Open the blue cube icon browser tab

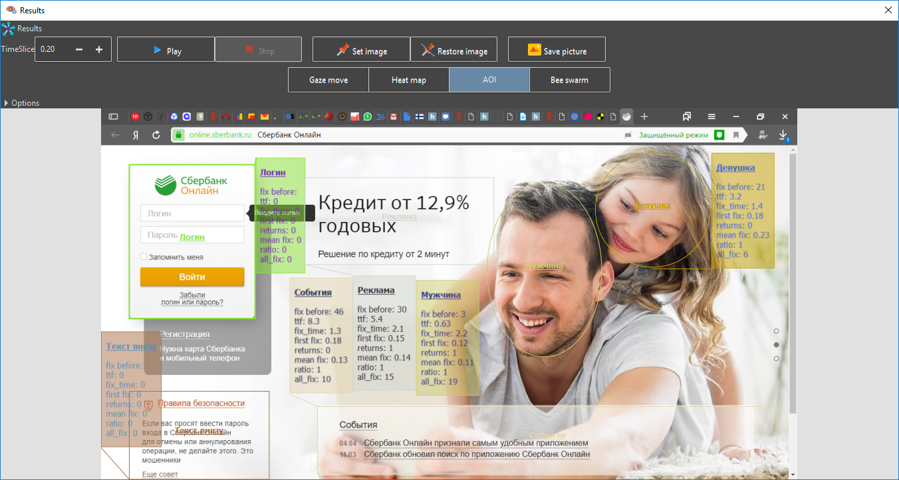coord(174,116)
